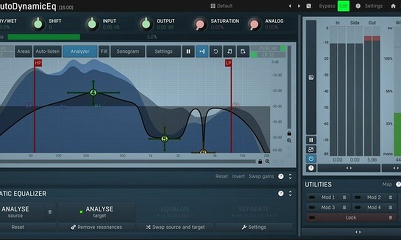The width and height of the screenshot is (401, 240).
Task: Toggle the Bypass button
Action: pyautogui.click(x=327, y=6)
